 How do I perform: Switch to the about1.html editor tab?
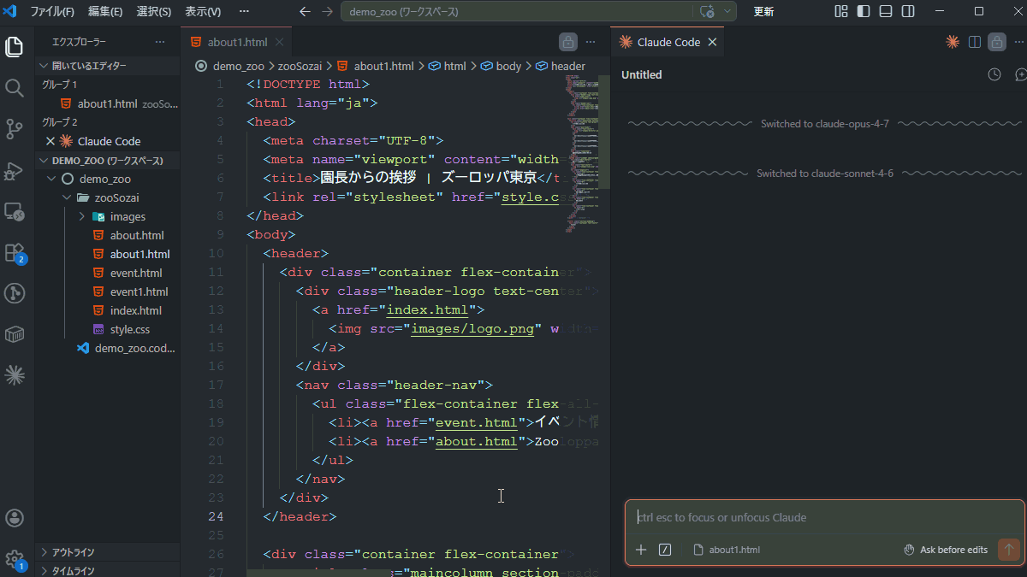[x=237, y=42]
